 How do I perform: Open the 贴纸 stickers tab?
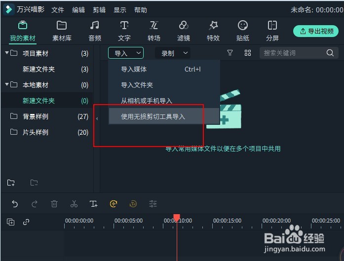[243, 31]
